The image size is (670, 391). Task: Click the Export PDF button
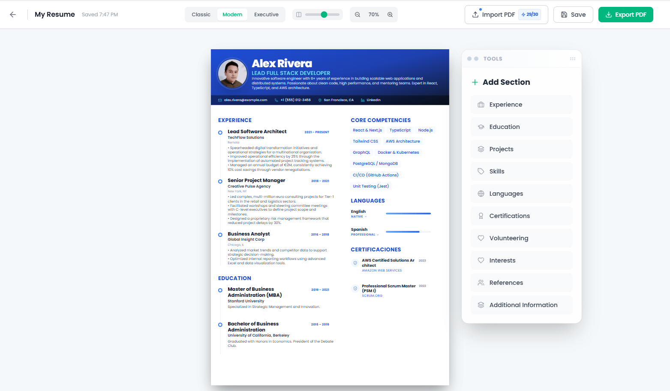(625, 14)
